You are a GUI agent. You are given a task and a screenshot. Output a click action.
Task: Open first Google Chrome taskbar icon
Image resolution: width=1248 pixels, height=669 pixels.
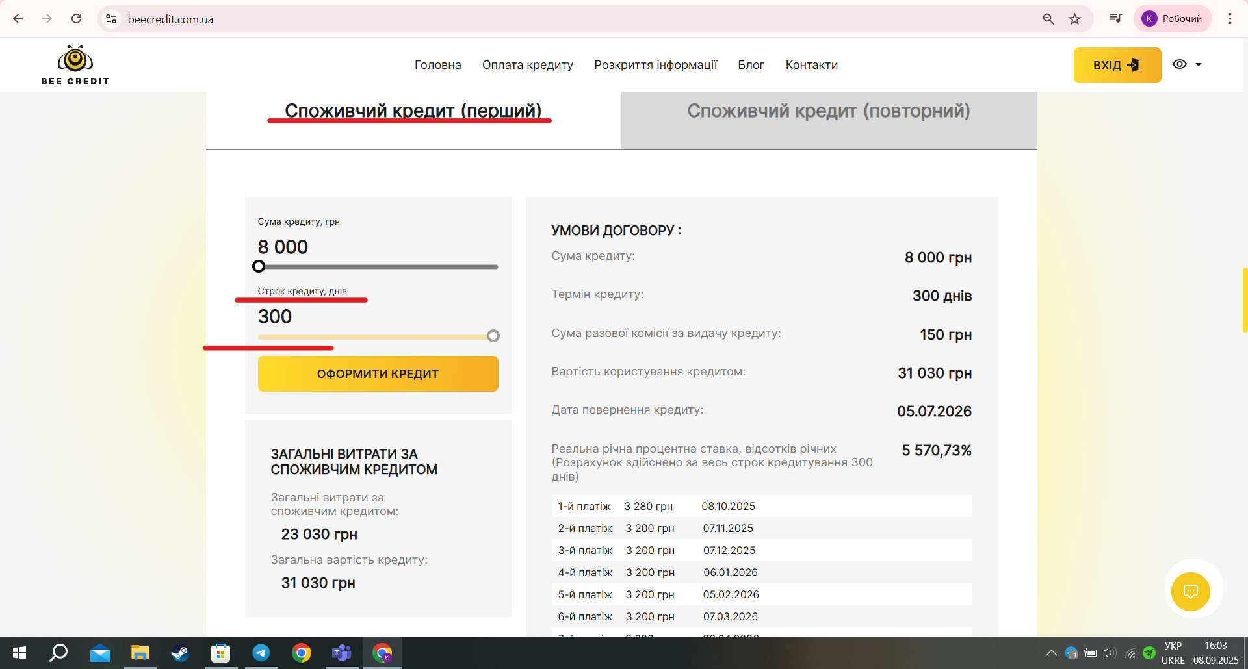pos(302,653)
